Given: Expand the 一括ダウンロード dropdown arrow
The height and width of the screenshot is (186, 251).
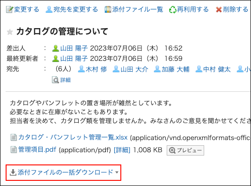Looking at the screenshot, I should click(x=117, y=172).
